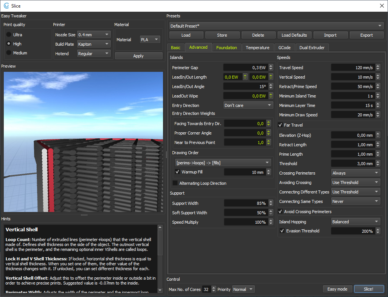
Task: Click the Import button
Action: coord(331,35)
